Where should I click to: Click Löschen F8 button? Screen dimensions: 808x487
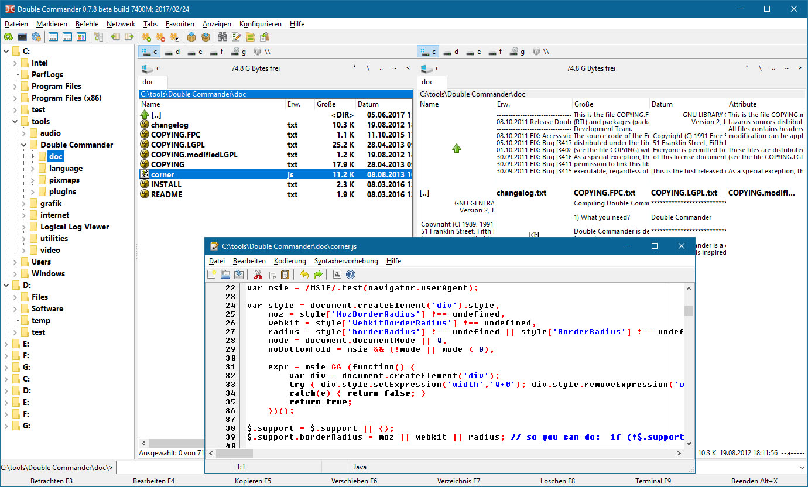pyautogui.click(x=557, y=481)
